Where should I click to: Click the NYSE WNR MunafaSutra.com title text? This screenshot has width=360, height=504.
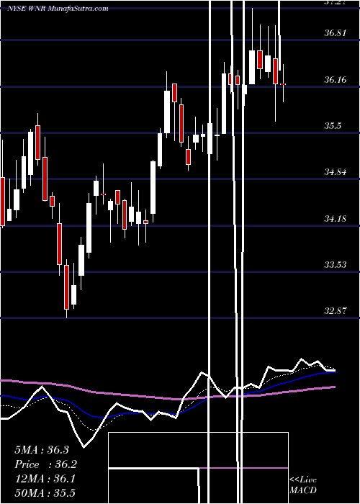58,9
